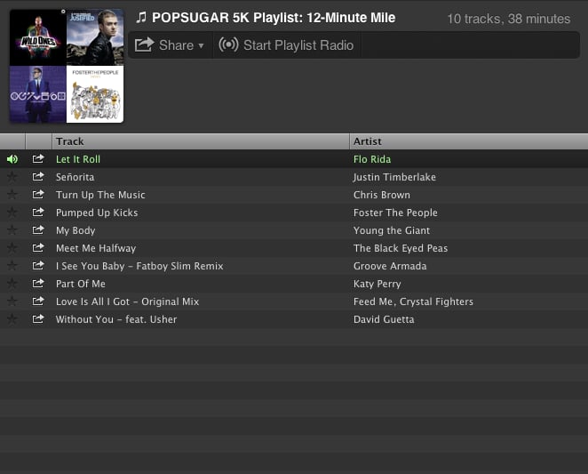Star the I See You Baby track
Screen dimensions: 588x474
[12, 266]
